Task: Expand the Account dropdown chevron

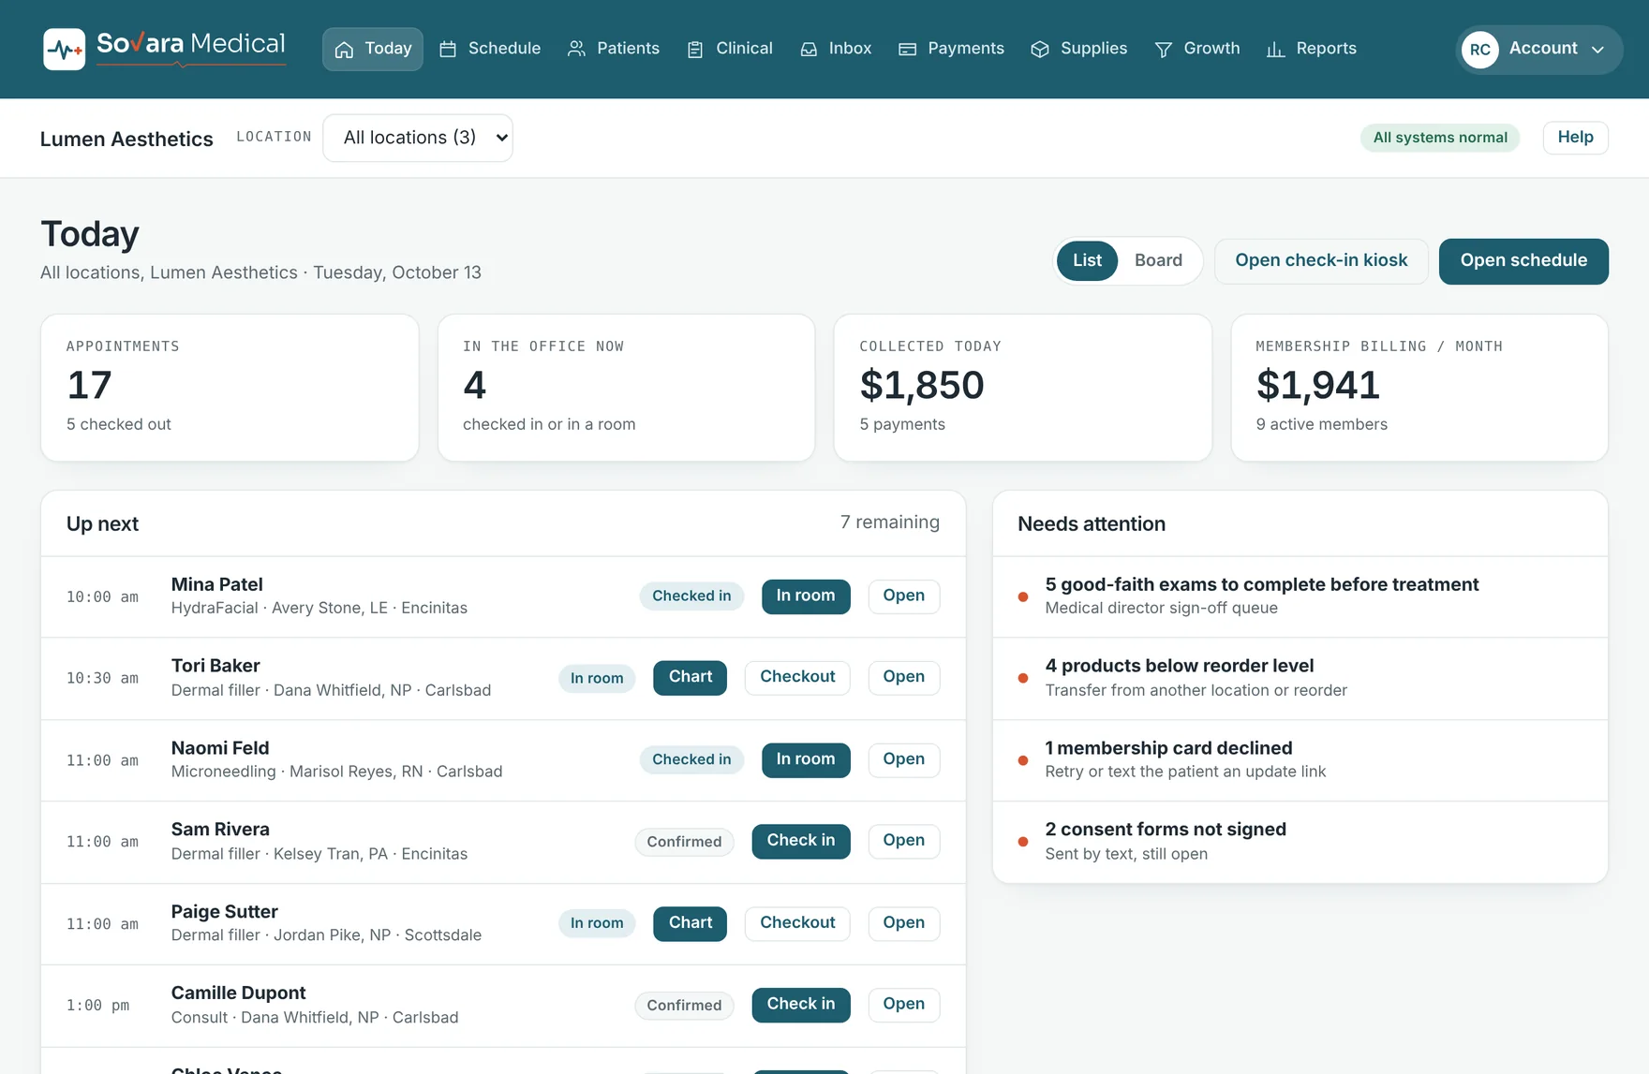Action: (x=1597, y=50)
